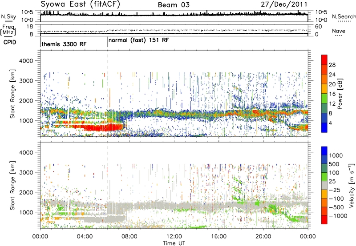
Task: Click the Power colorbar tick "4"
Action: pyautogui.click(x=331, y=123)
